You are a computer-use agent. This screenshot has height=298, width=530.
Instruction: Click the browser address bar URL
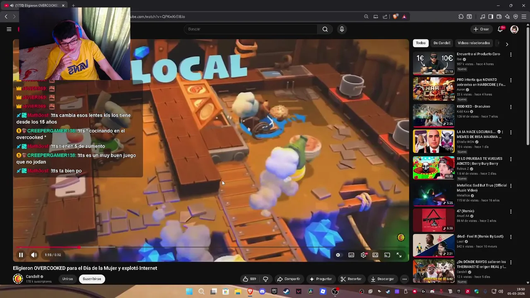click(x=157, y=17)
